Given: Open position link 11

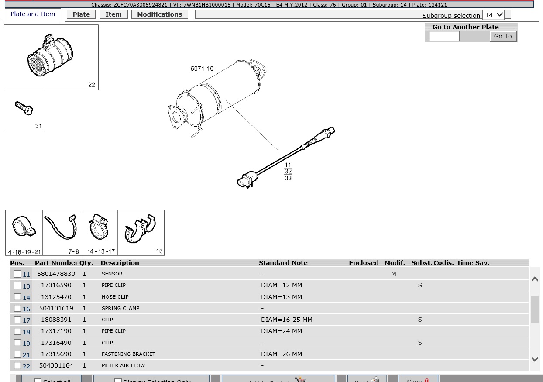Looking at the screenshot, I should pos(27,275).
